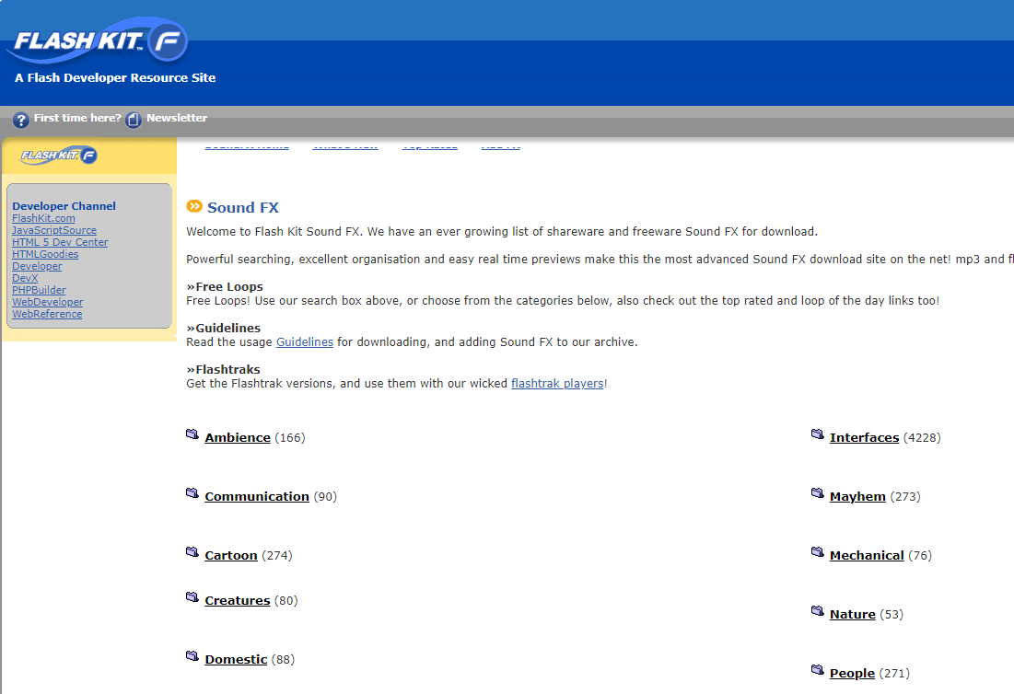
Task: Open the People sound category
Action: [852, 673]
